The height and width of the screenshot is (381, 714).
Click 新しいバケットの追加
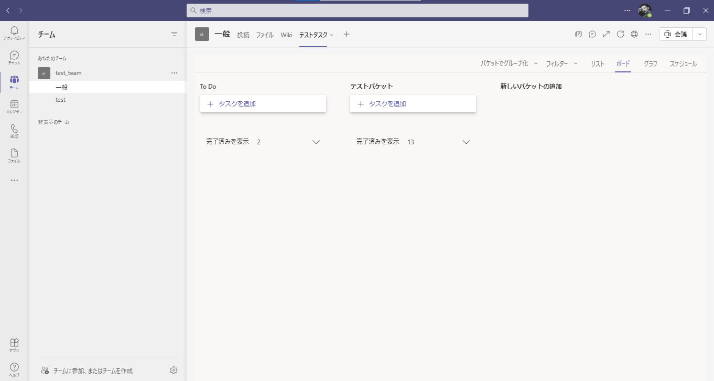[531, 86]
